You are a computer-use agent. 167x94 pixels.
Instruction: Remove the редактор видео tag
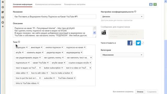pyautogui.click(x=62, y=52)
